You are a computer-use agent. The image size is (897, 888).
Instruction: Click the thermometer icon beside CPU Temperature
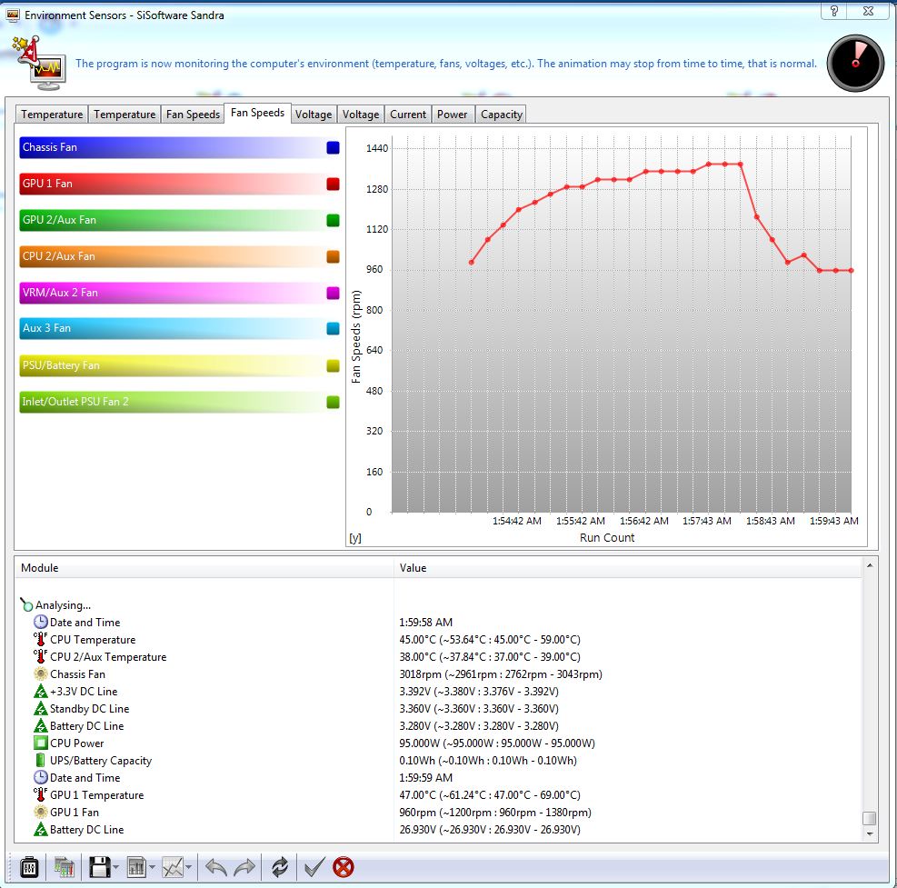pyautogui.click(x=40, y=639)
